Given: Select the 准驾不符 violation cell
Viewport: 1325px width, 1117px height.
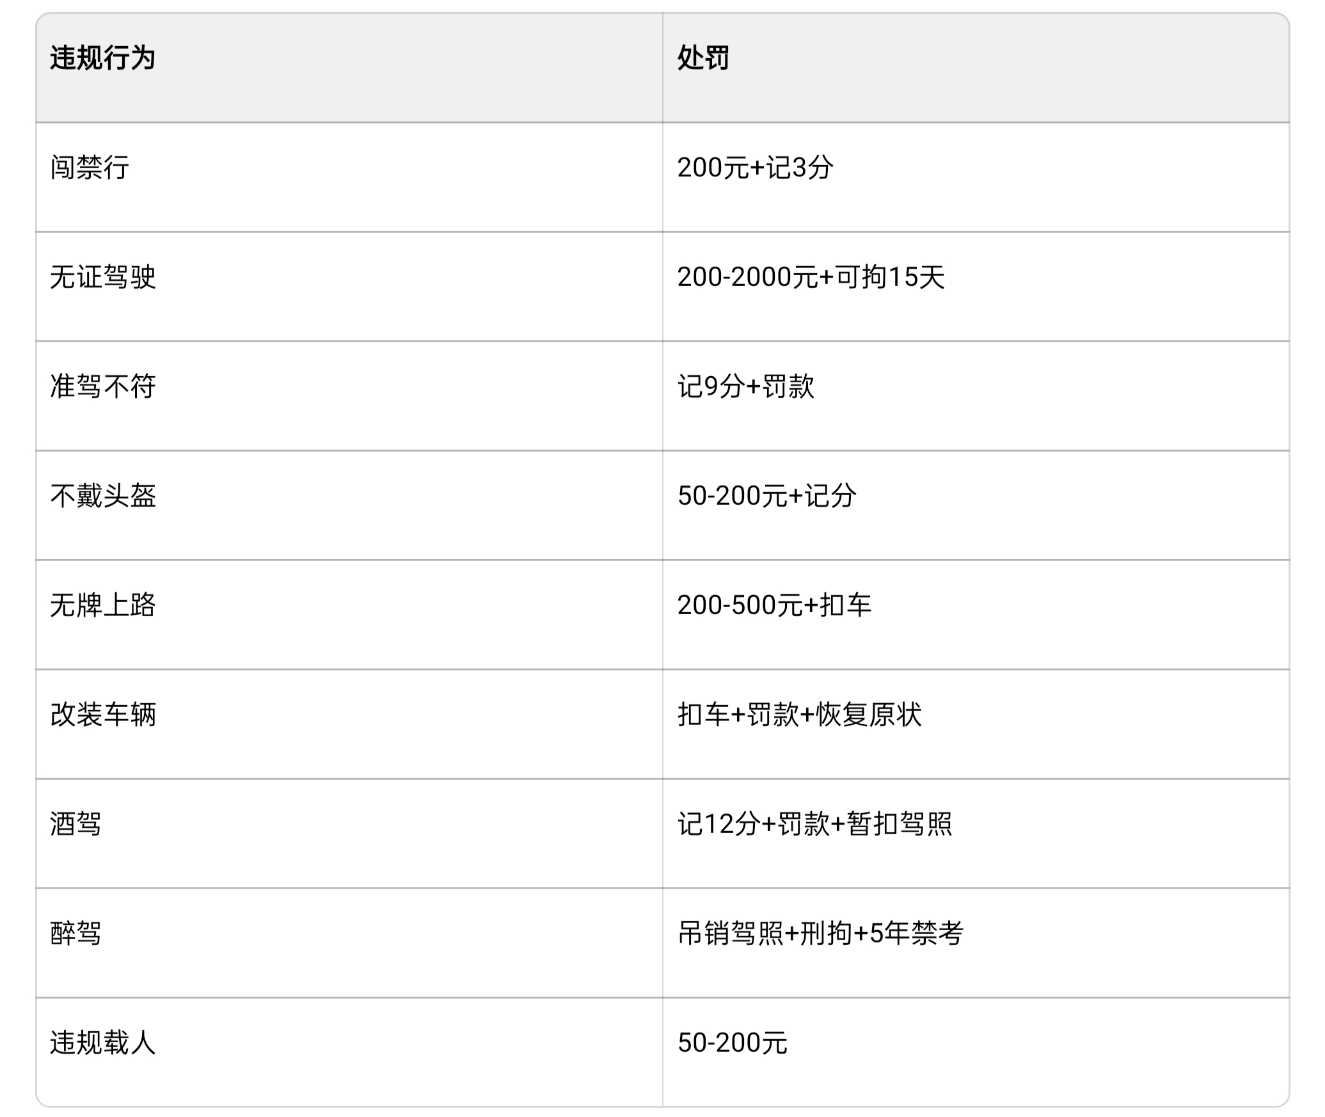Looking at the screenshot, I should [103, 387].
